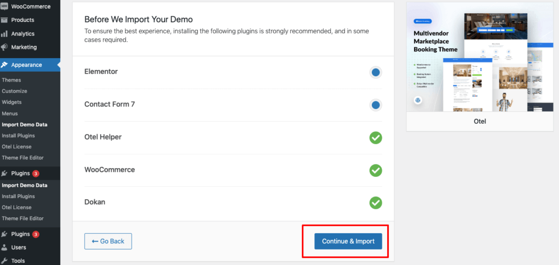The height and width of the screenshot is (265, 559).
Task: Open Theme File Editor under Appearance
Action: [23, 158]
